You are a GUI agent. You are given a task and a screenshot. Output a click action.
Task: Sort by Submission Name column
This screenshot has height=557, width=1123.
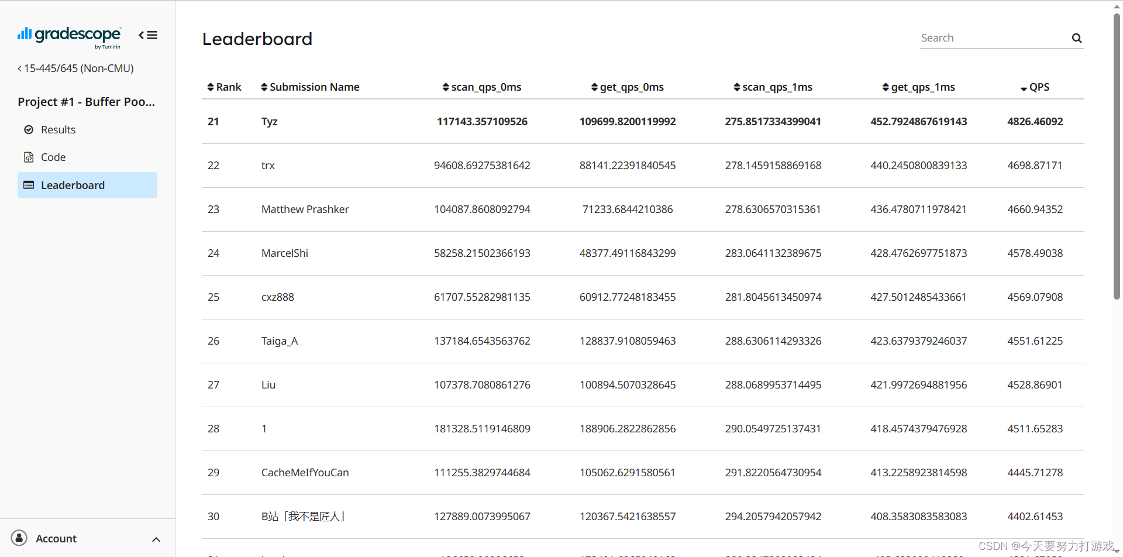coord(310,87)
